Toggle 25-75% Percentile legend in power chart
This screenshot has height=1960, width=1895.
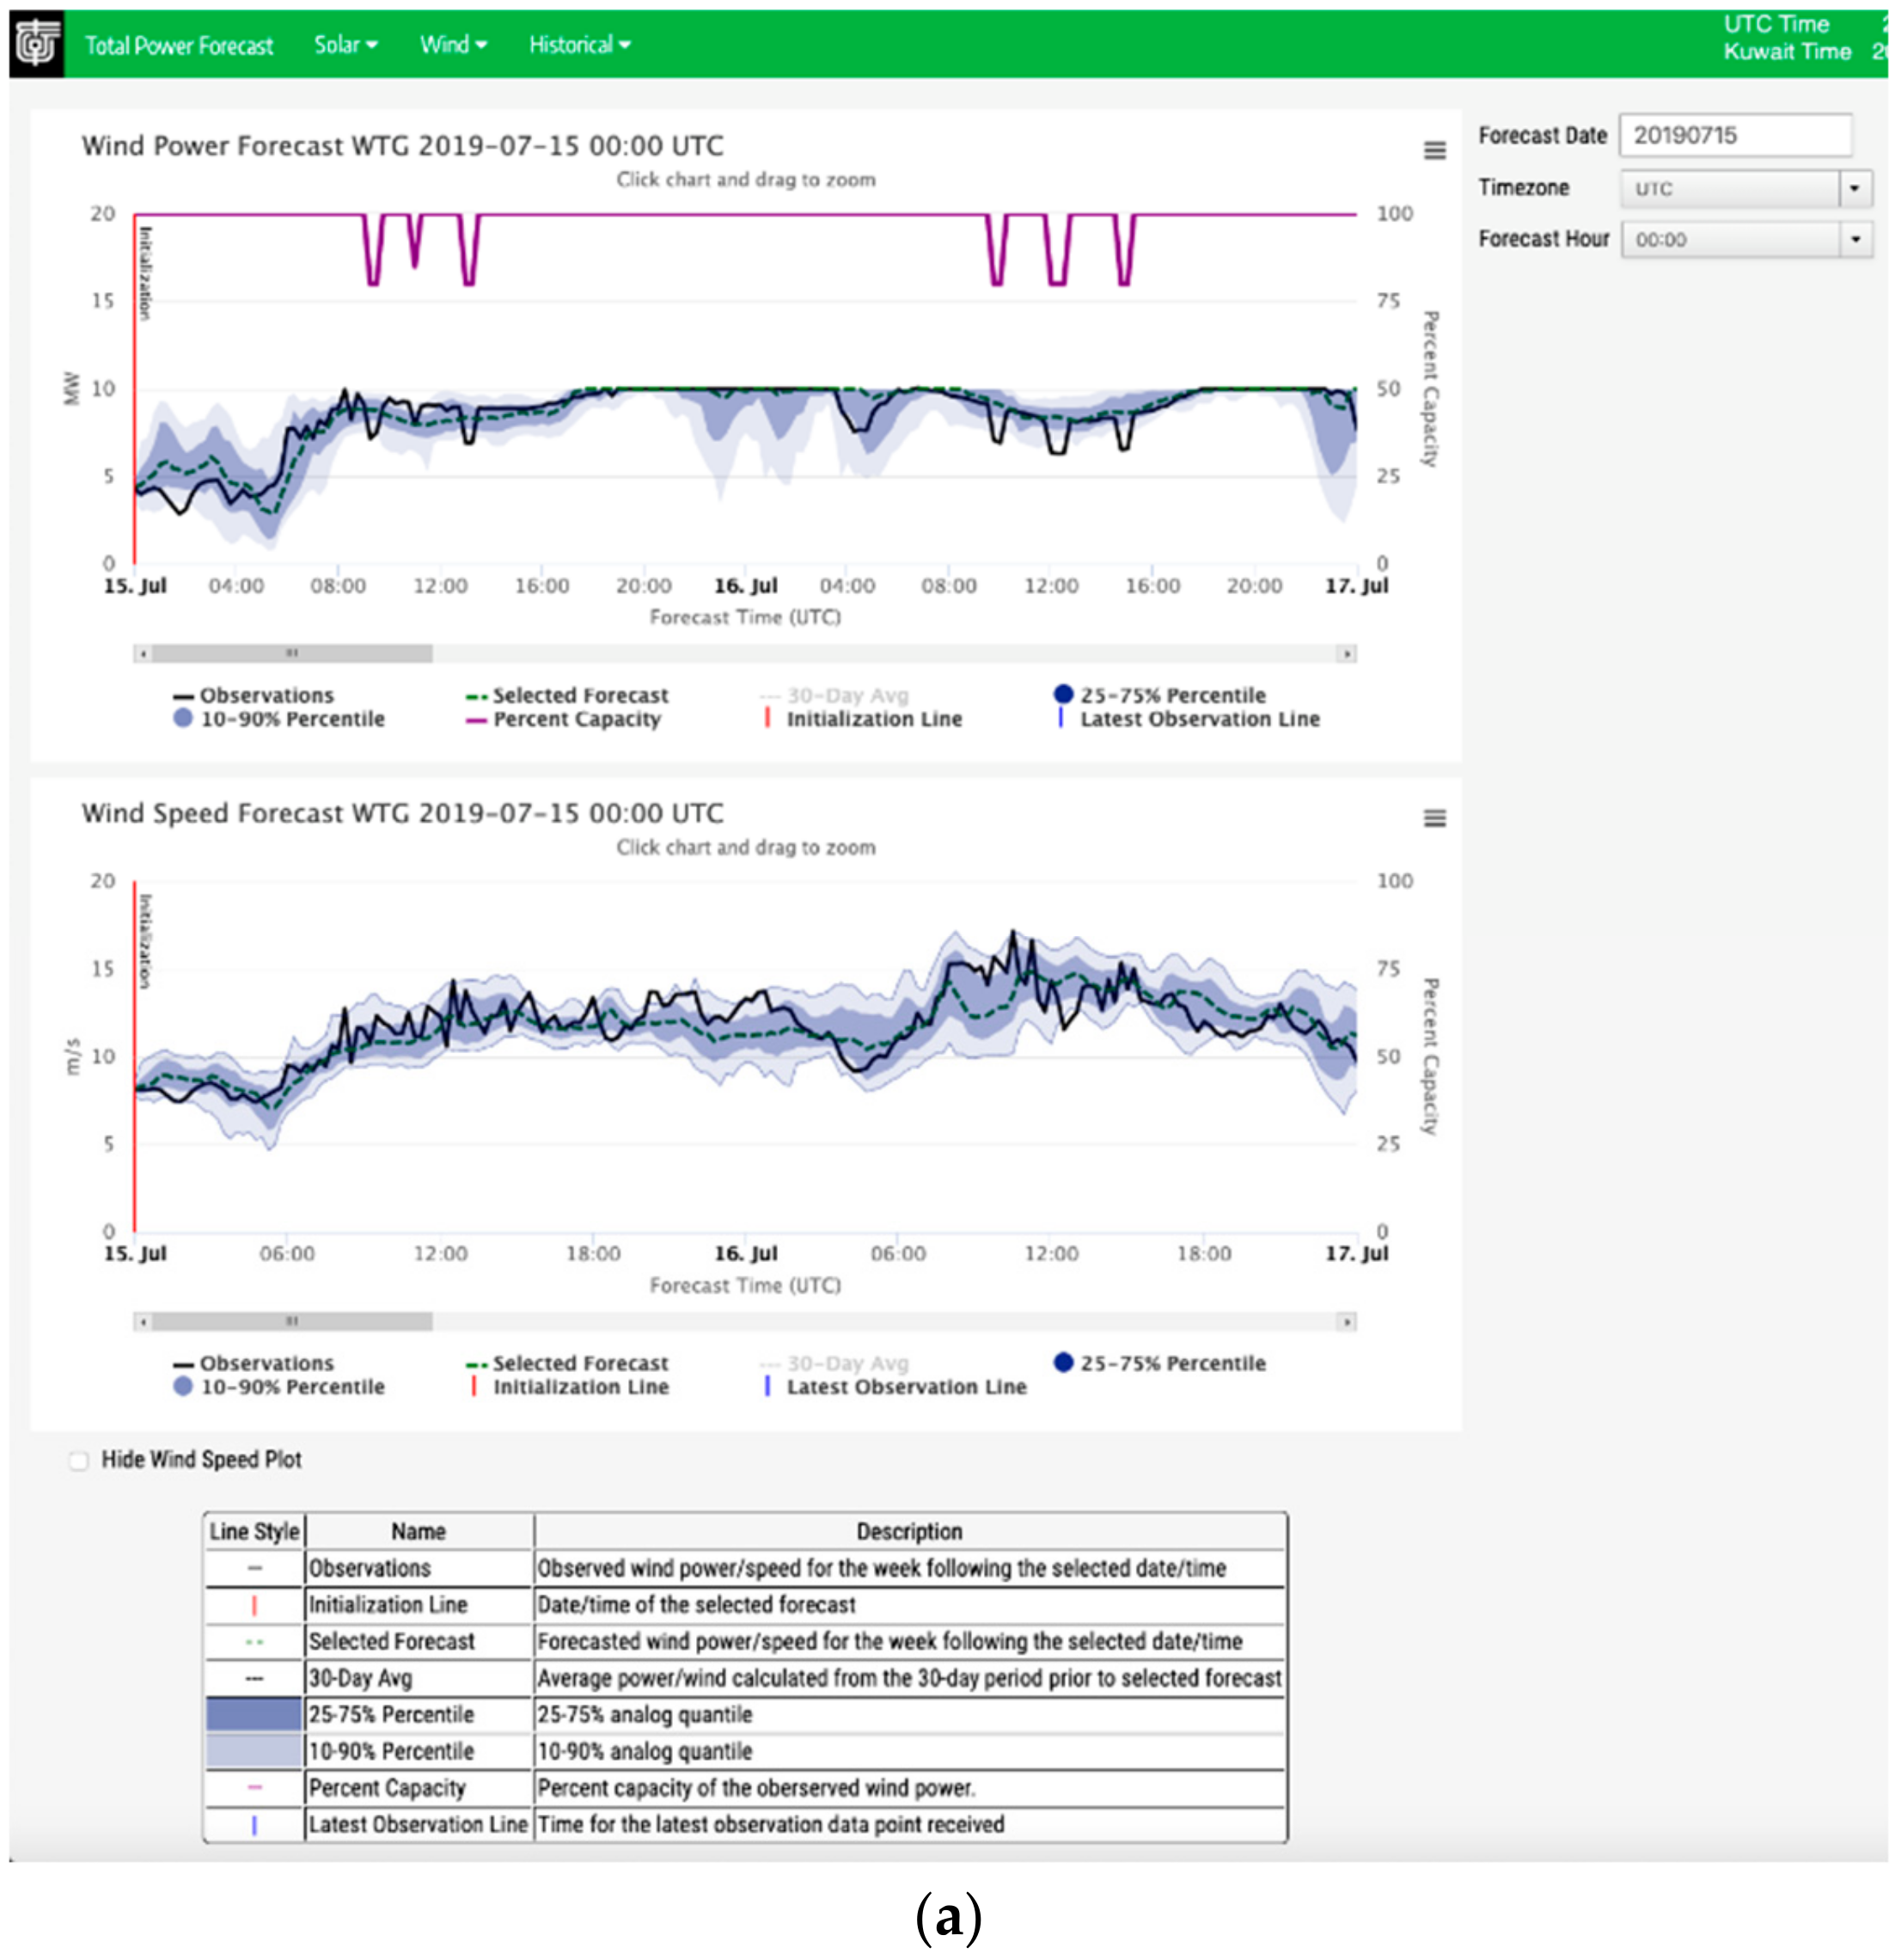pyautogui.click(x=1171, y=695)
